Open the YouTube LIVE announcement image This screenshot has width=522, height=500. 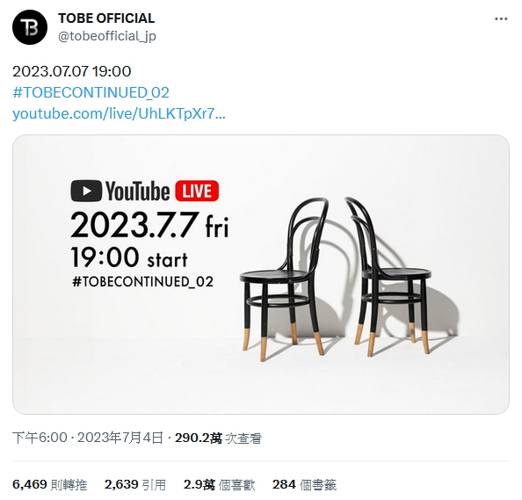pos(261,274)
